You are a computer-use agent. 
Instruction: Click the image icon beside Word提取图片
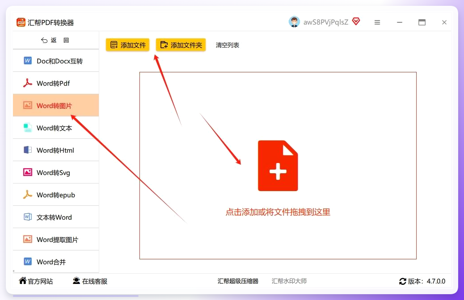(28, 239)
